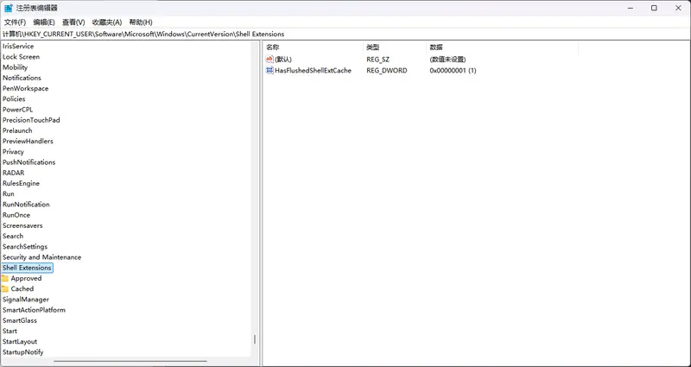
Task: Close the Registry Editor window
Action: (678, 8)
